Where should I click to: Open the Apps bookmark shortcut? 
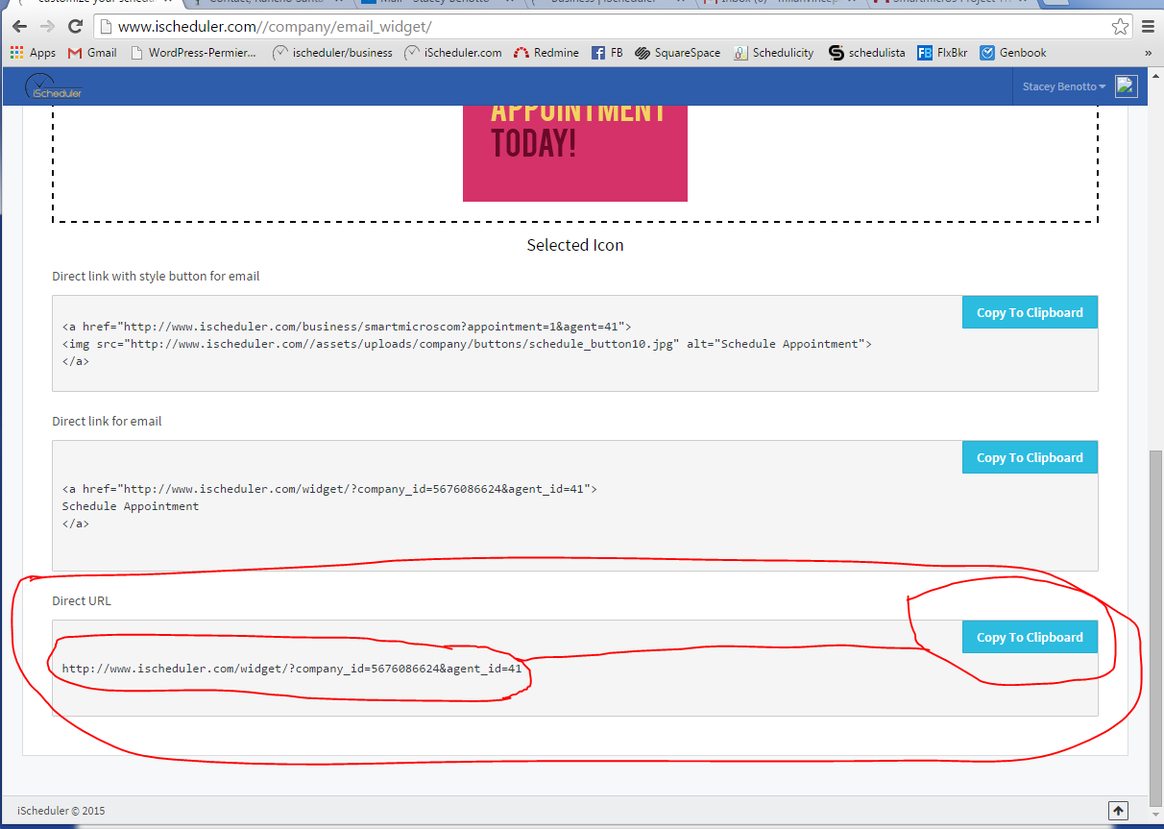(34, 53)
